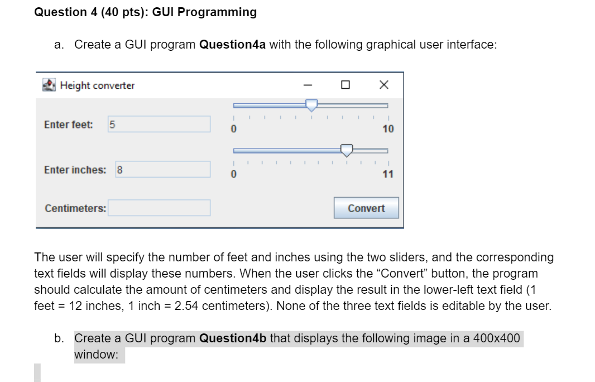The image size is (595, 382).
Task: Click the inches slider maximum label 11
Action: (x=388, y=174)
